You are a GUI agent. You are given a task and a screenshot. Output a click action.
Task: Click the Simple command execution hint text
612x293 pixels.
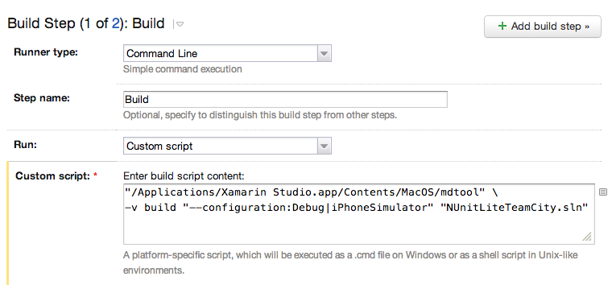(x=182, y=69)
